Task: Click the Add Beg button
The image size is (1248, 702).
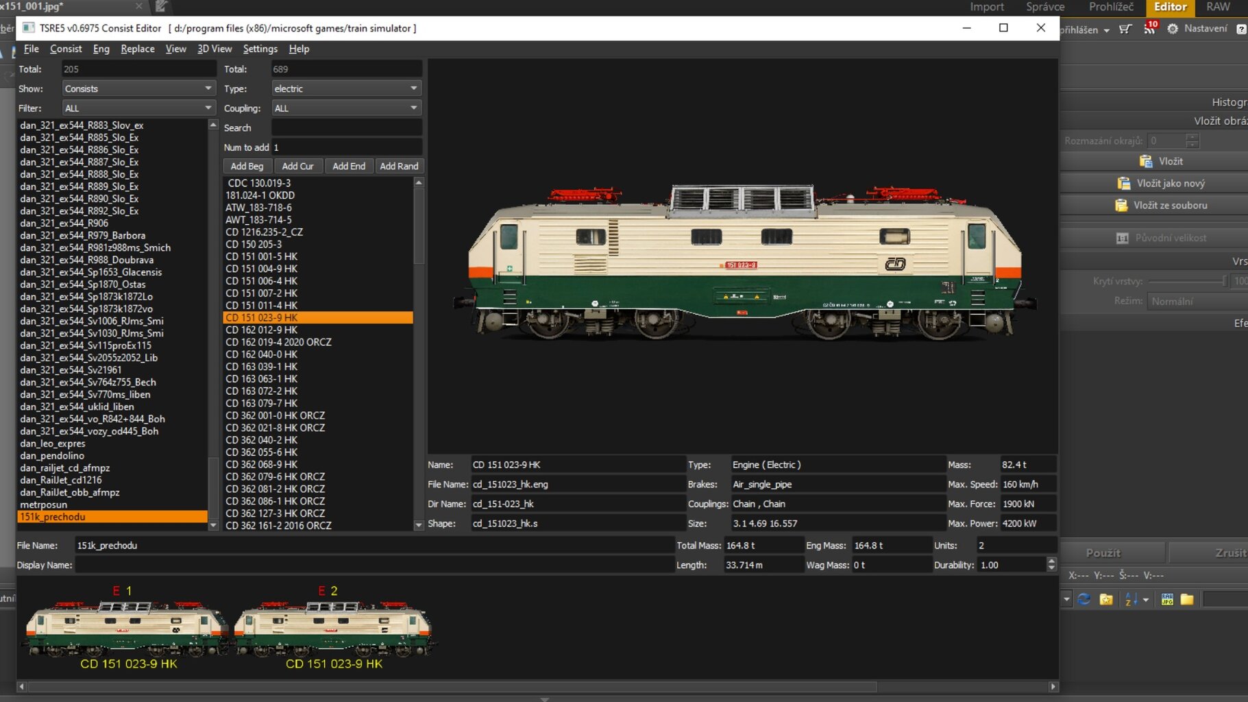Action: 247,166
